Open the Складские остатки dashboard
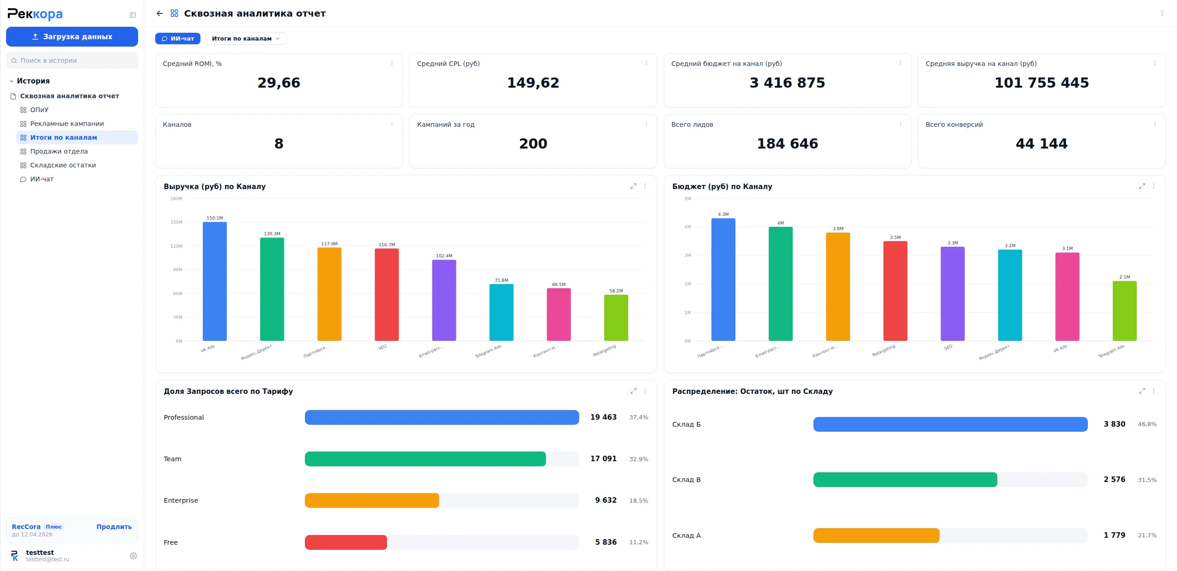1177x571 pixels. [x=63, y=165]
